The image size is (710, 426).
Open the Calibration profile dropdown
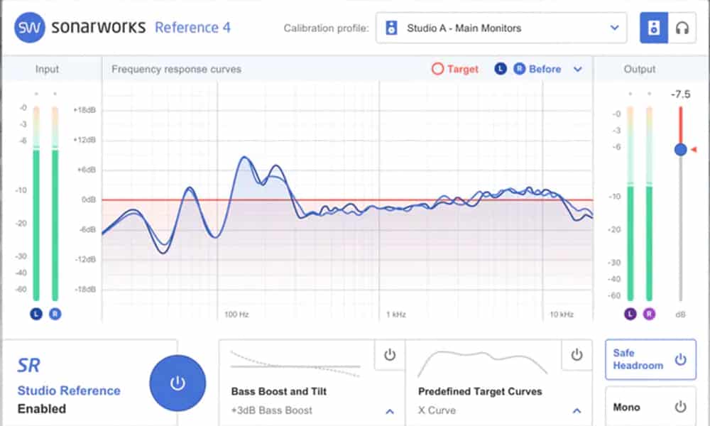coord(501,28)
